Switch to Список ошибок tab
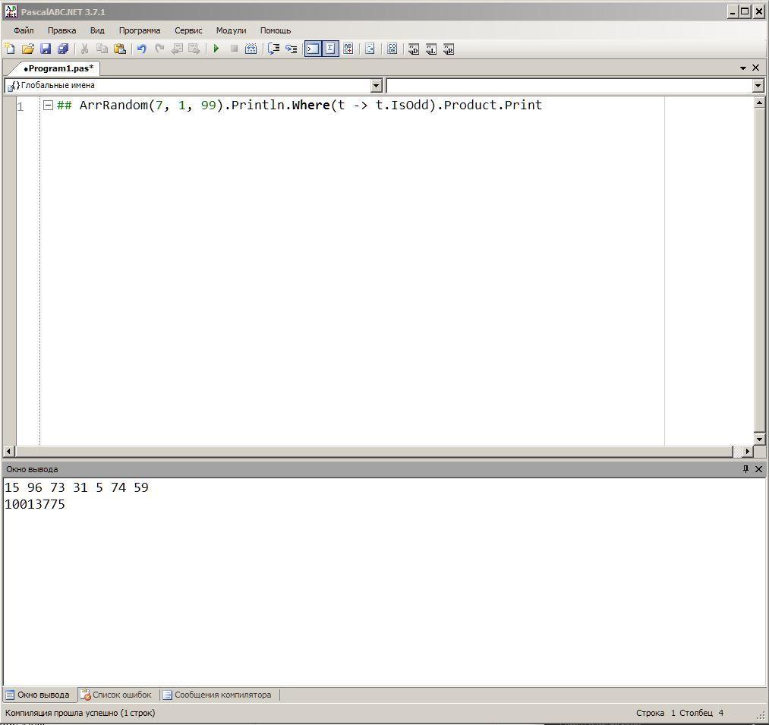The image size is (769, 725). (x=116, y=695)
